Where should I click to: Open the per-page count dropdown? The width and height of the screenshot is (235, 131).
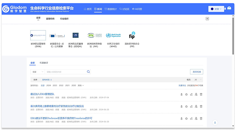(x=198, y=80)
